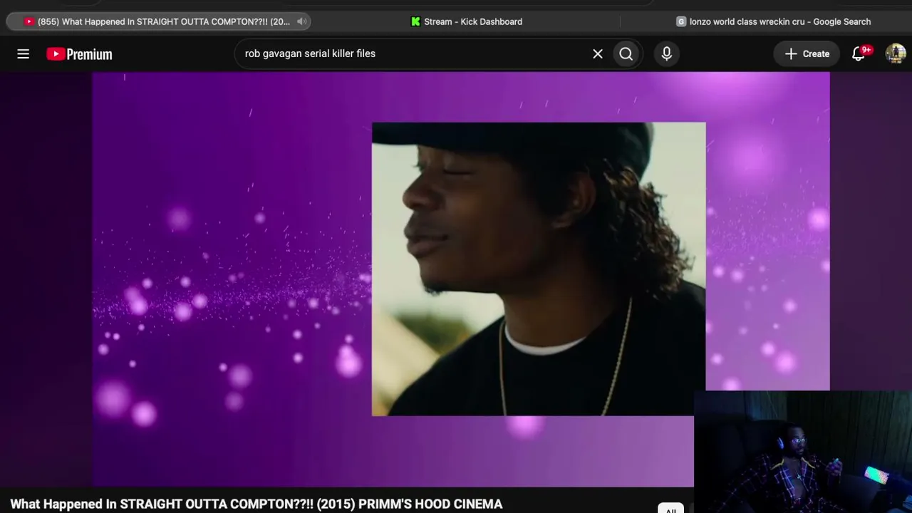The width and height of the screenshot is (912, 513).
Task: Mute the YouTube tab via its speaker icon
Action: pos(301,21)
